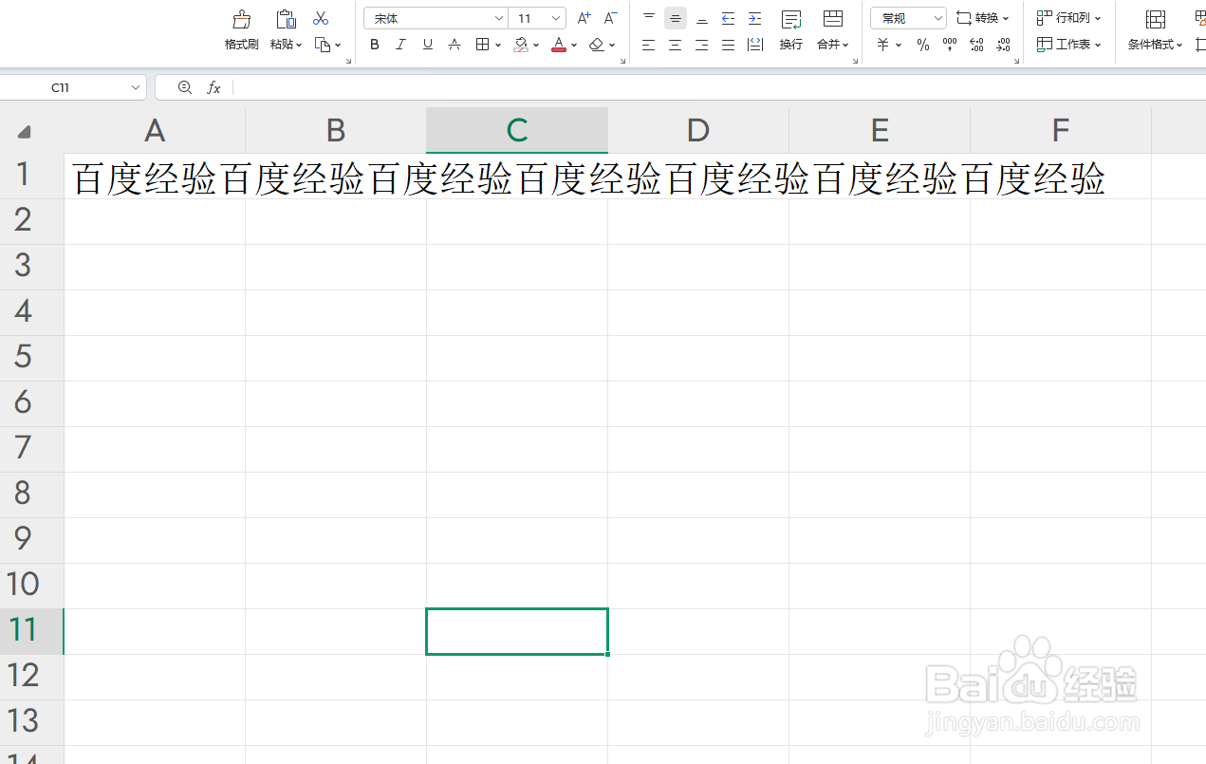Apply strikethrough formatting to text
Image resolution: width=1206 pixels, height=764 pixels.
[455, 44]
